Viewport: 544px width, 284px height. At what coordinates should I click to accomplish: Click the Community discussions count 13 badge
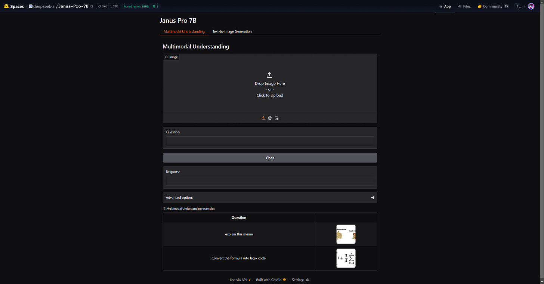(506, 6)
